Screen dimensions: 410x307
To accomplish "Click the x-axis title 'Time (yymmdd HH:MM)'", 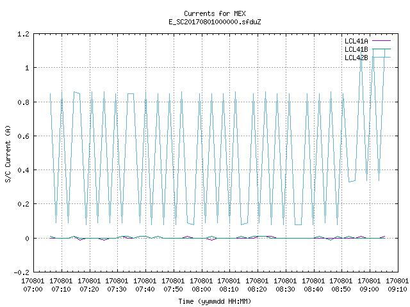I will tap(215, 301).
